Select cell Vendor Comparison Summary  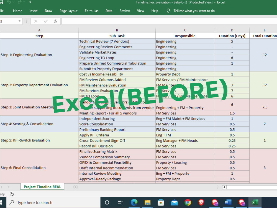pyautogui.click(x=117, y=157)
